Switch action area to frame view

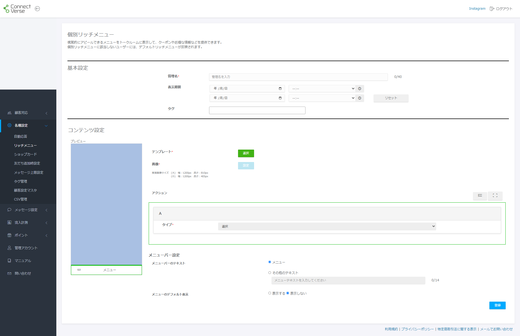click(495, 195)
